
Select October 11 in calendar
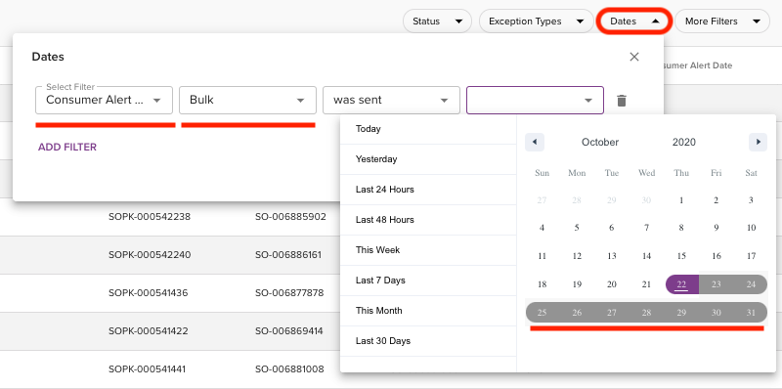click(542, 256)
